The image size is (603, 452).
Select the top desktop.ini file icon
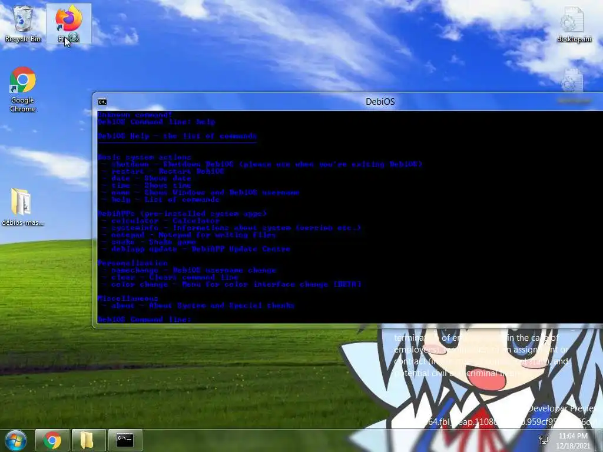pos(574,25)
